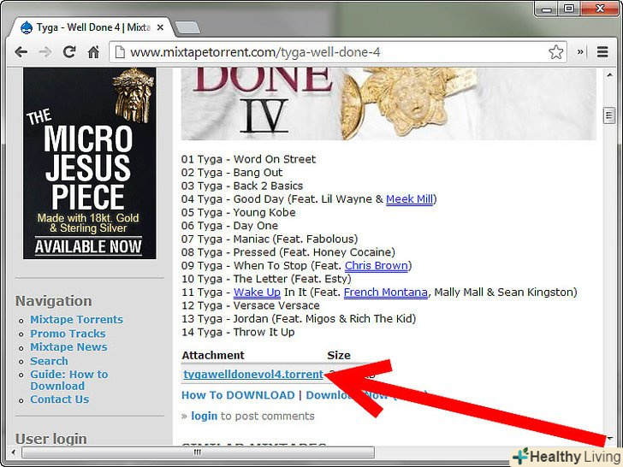Click the Navigation sidebar heading
The height and width of the screenshot is (467, 623).
point(54,301)
